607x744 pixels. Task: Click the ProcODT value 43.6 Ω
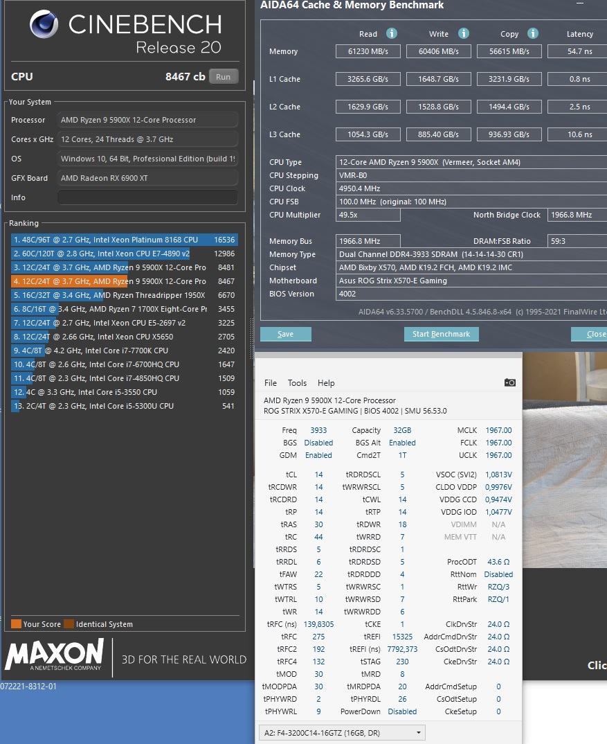498,562
